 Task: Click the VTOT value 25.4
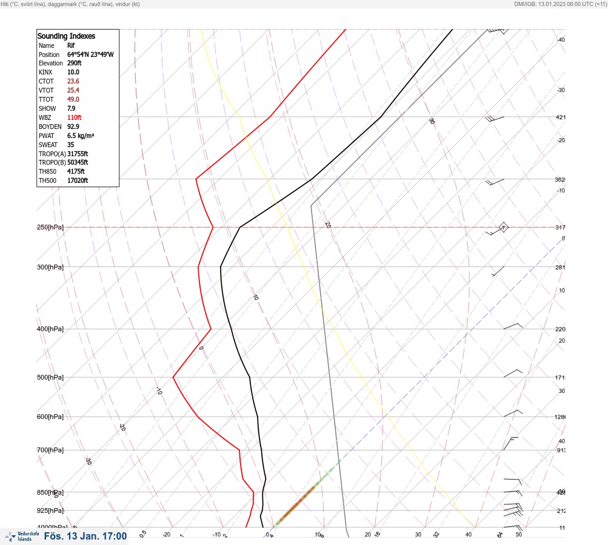(x=73, y=90)
